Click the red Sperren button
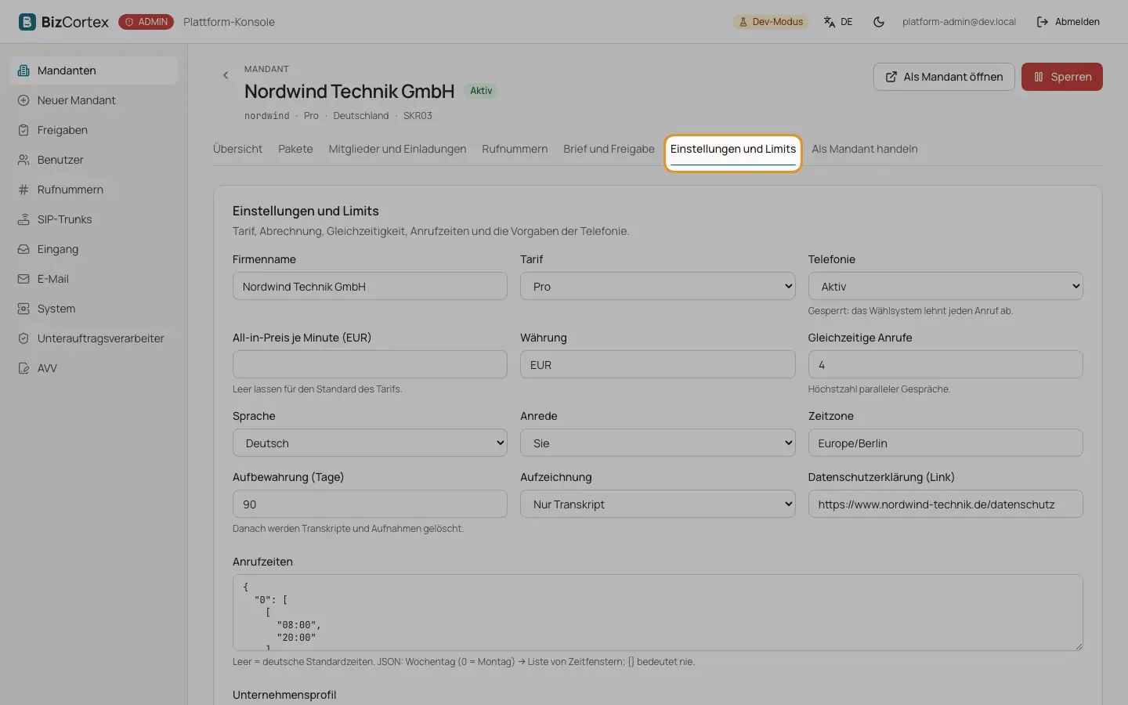The width and height of the screenshot is (1128, 705). pos(1062,77)
